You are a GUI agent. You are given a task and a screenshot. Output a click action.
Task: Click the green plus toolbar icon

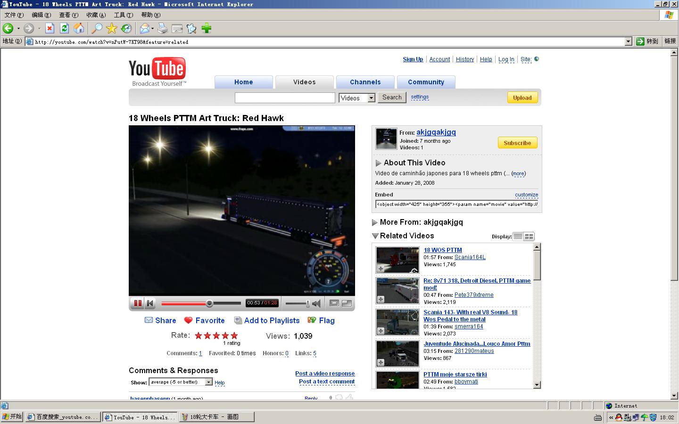pyautogui.click(x=207, y=29)
